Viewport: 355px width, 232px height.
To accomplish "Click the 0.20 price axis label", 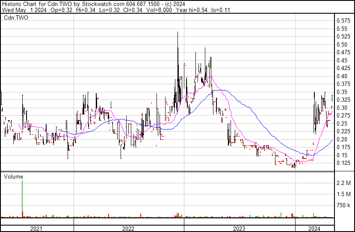I will (342, 139).
